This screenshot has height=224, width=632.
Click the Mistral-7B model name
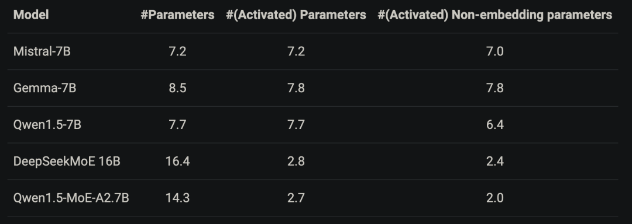pyautogui.click(x=42, y=51)
